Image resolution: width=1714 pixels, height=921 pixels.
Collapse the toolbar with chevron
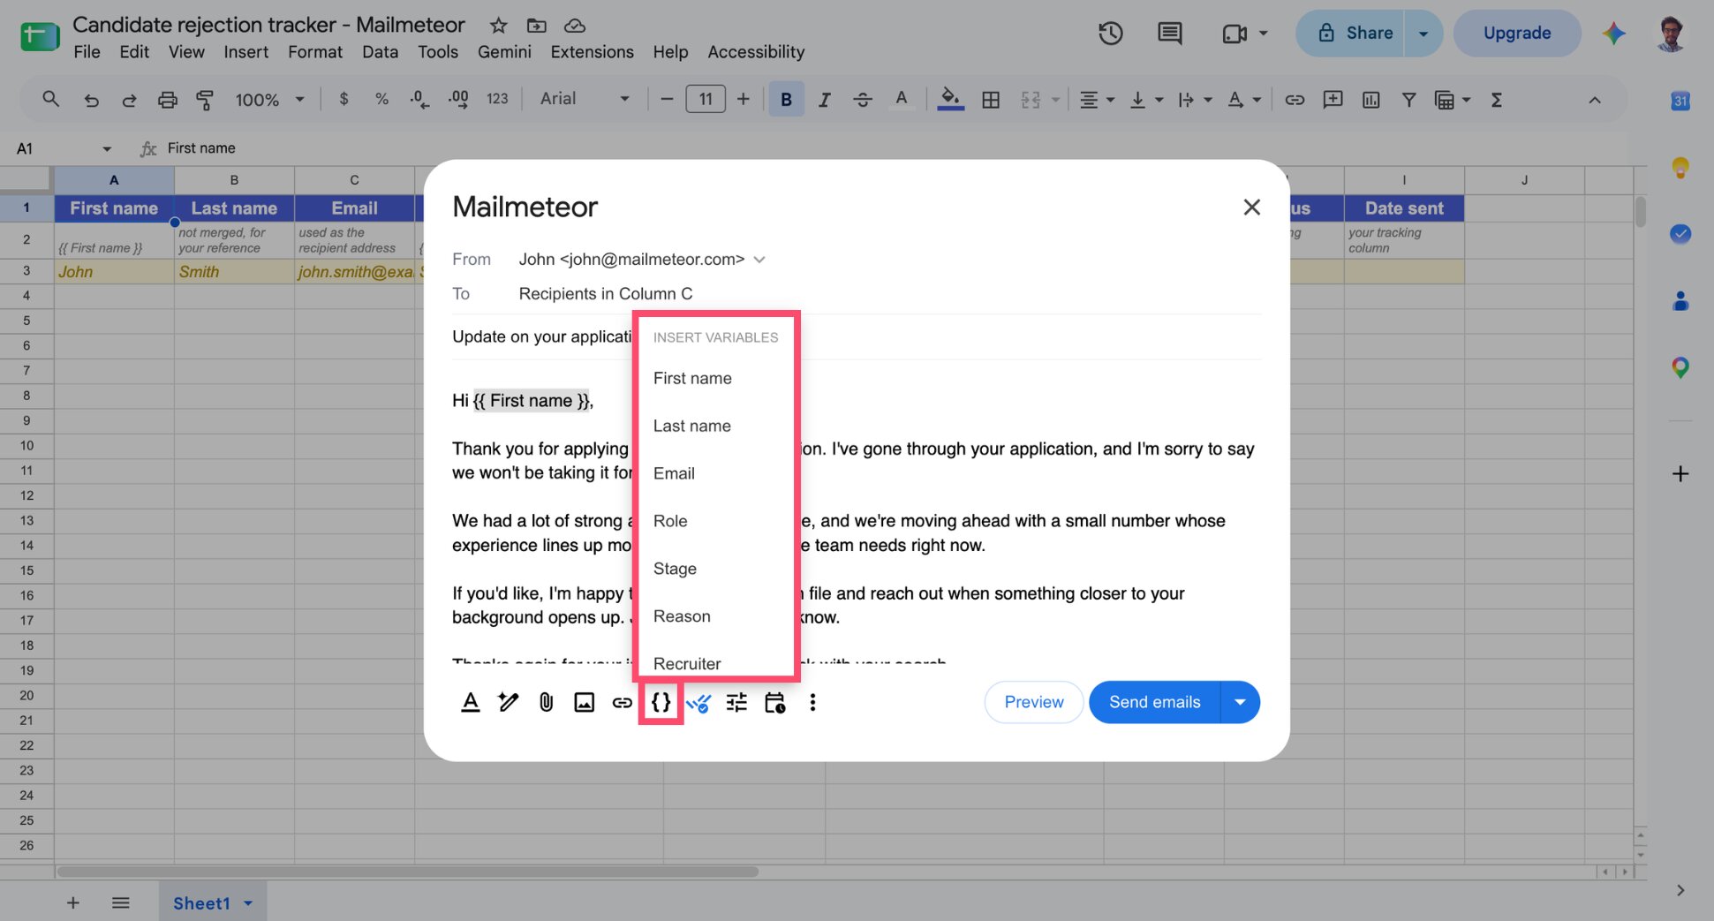pos(1594,100)
